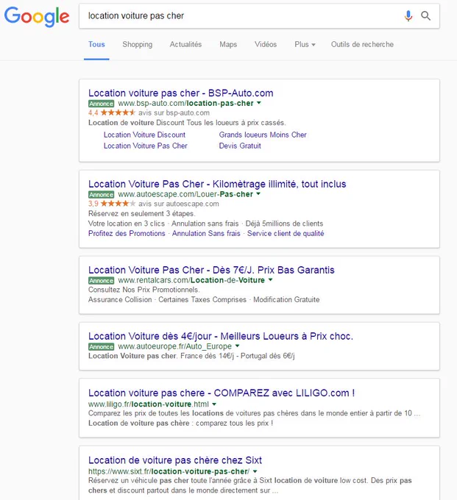
Task: Open the 'Location Voiture Pas Cher' sitelink under BSP-Auto
Action: (146, 146)
